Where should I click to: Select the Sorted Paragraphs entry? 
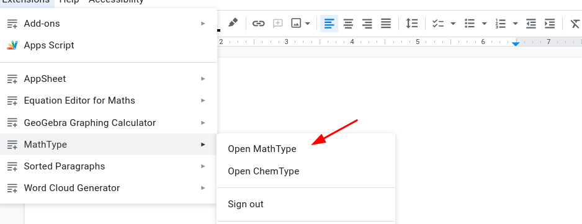click(109, 166)
